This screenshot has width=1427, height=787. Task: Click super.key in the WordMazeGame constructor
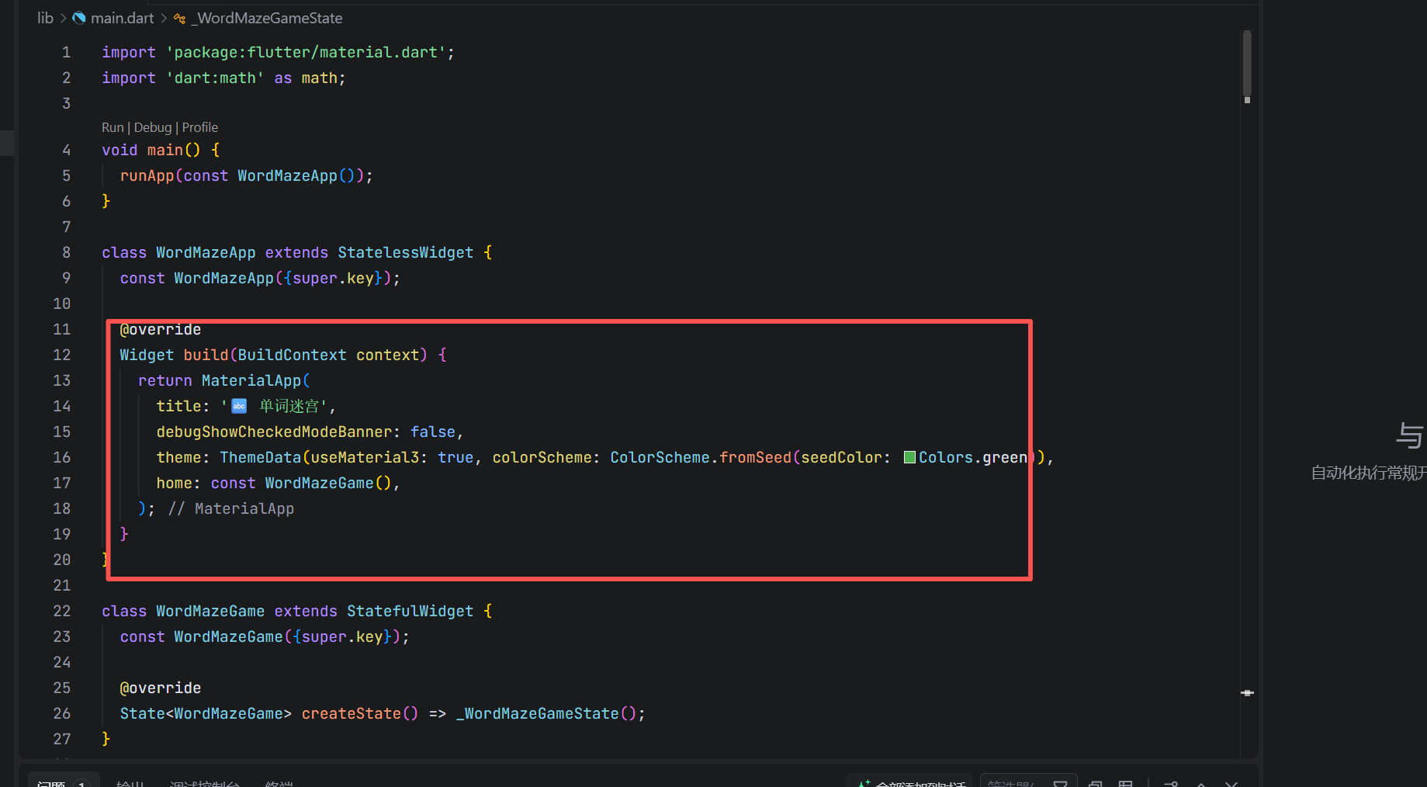coord(342,636)
